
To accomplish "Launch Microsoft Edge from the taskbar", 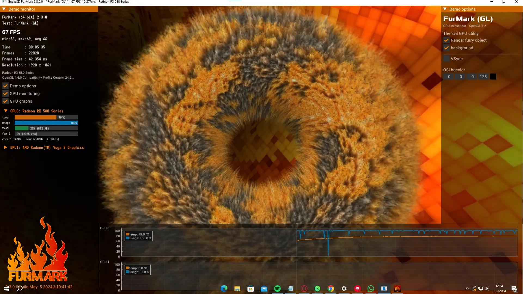I will [x=224, y=289].
